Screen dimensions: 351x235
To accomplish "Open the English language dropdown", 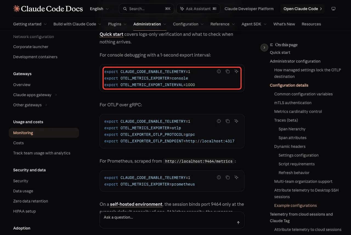I will (99, 9).
